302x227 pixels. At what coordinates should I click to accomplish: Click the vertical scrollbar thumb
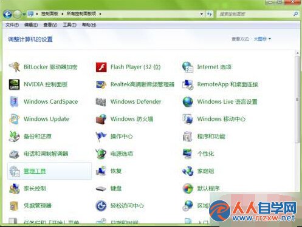point(297,100)
